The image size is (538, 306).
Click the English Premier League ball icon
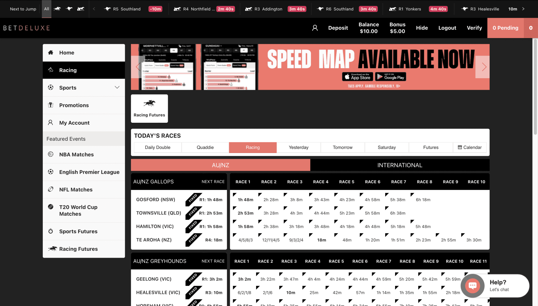(x=51, y=172)
